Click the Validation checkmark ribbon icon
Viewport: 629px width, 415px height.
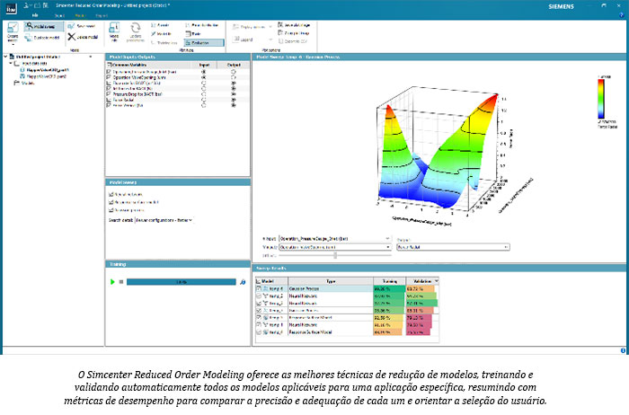click(x=154, y=33)
